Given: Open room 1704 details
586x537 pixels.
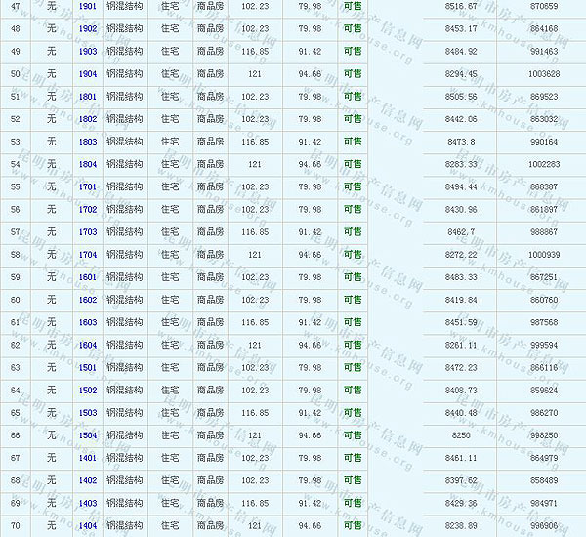Looking at the screenshot, I should coord(88,255).
